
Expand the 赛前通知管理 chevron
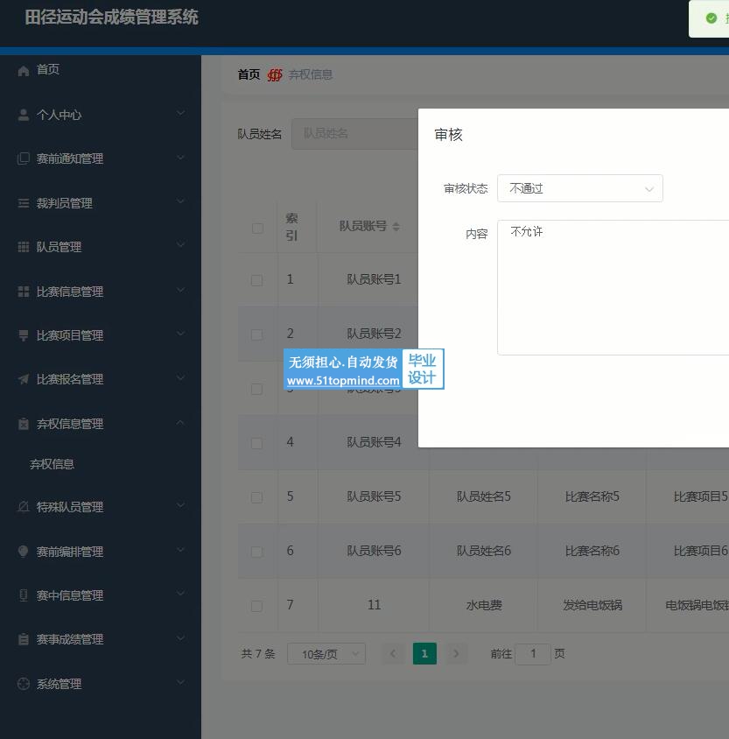tap(180, 158)
